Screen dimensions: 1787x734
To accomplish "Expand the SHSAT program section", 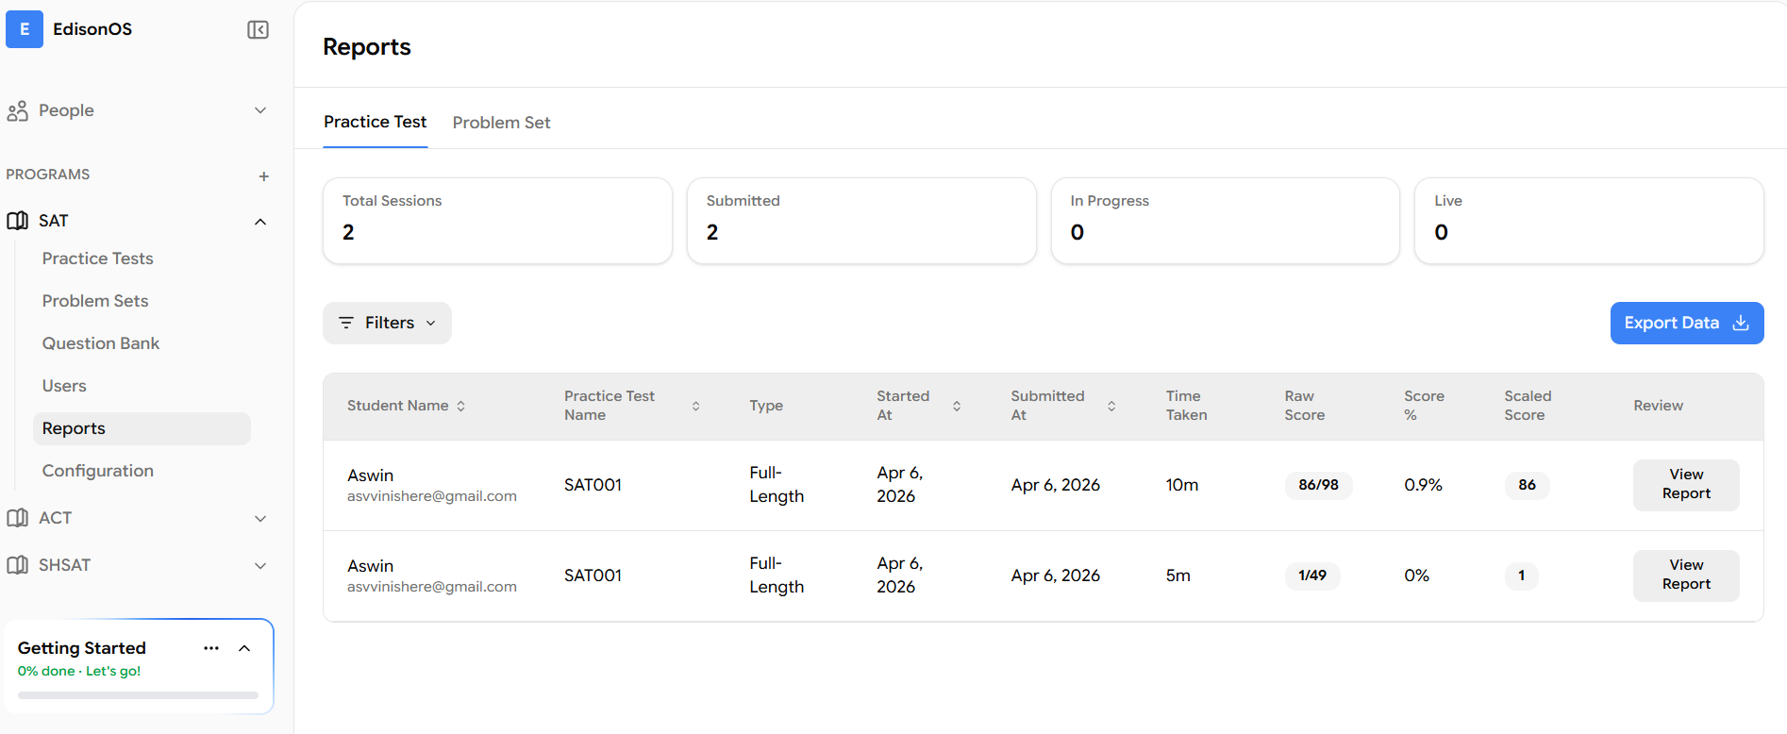I will click(260, 566).
